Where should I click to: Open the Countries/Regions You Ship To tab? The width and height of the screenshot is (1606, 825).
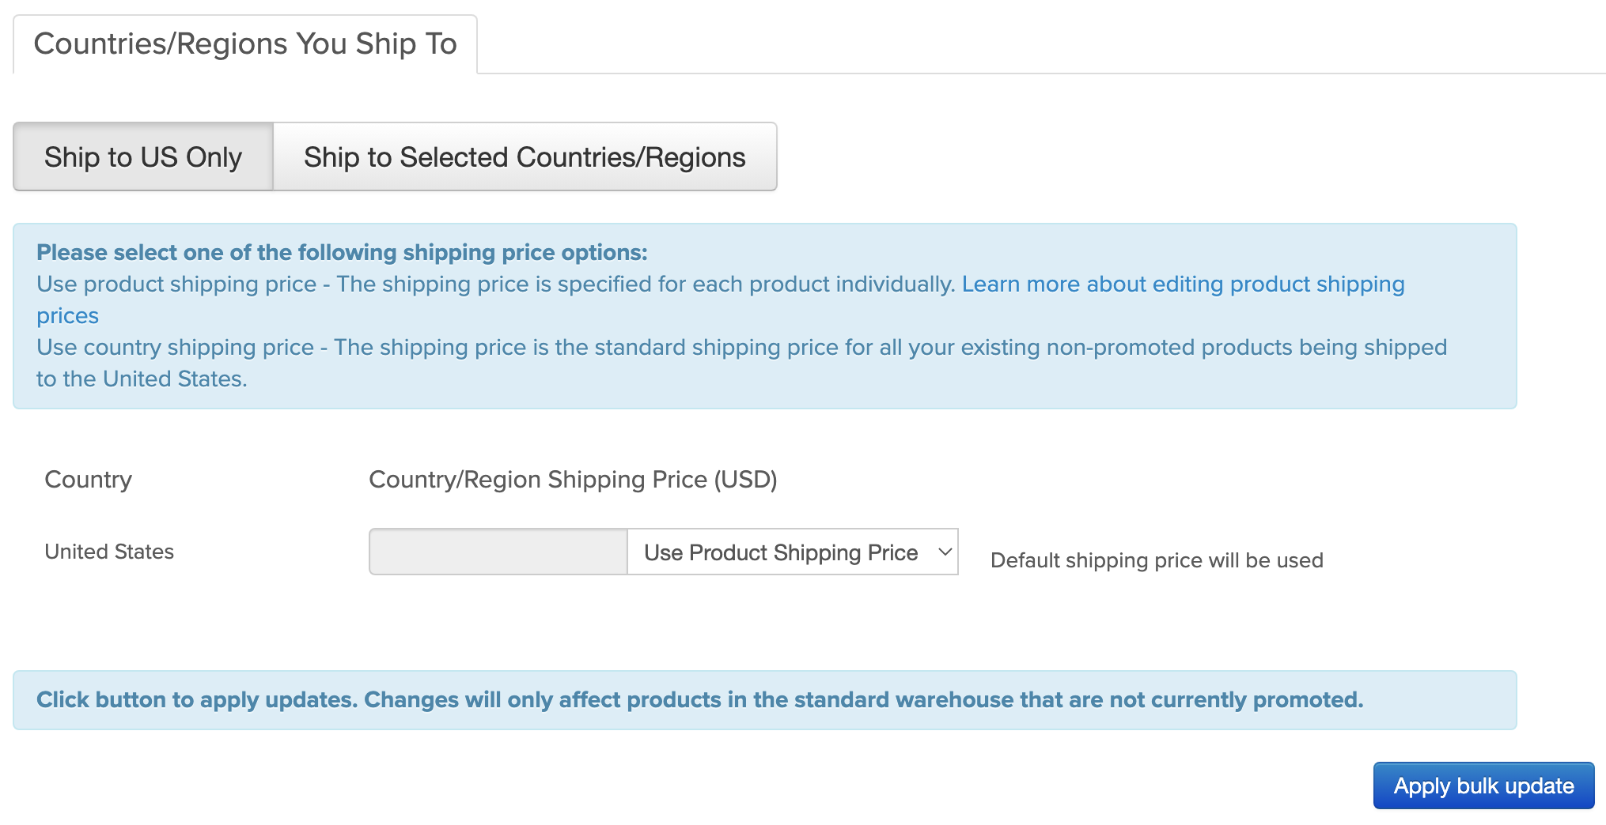click(x=245, y=44)
